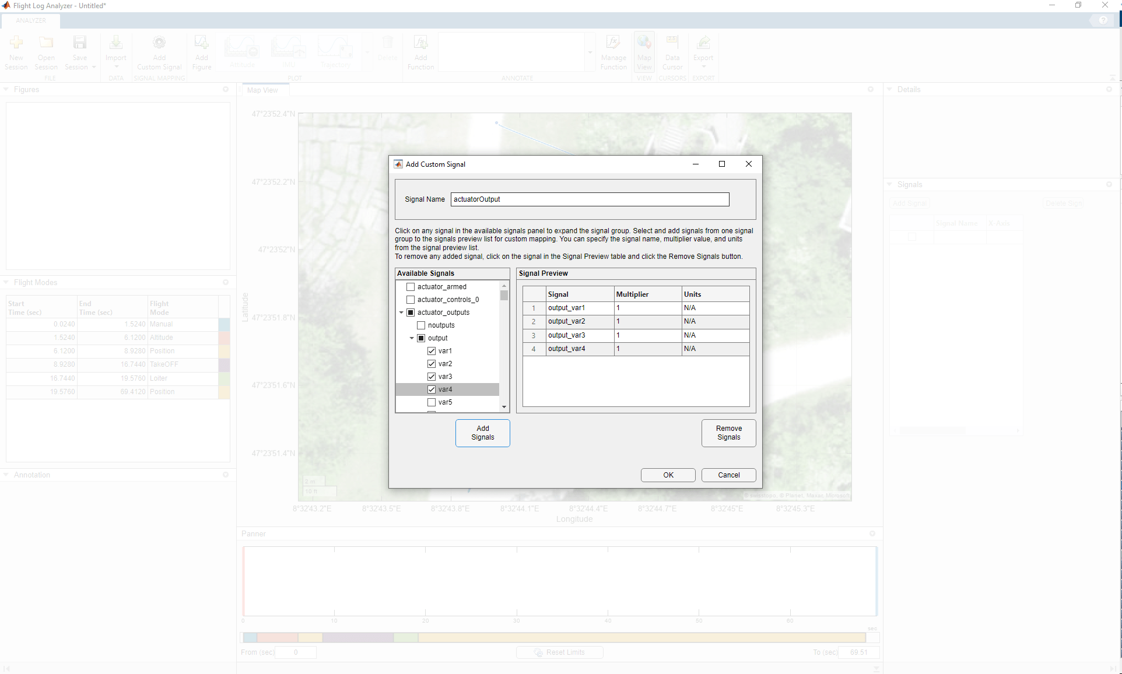Image resolution: width=1122 pixels, height=674 pixels.
Task: Select the ANALYZER ribbon tab
Action: click(x=31, y=20)
